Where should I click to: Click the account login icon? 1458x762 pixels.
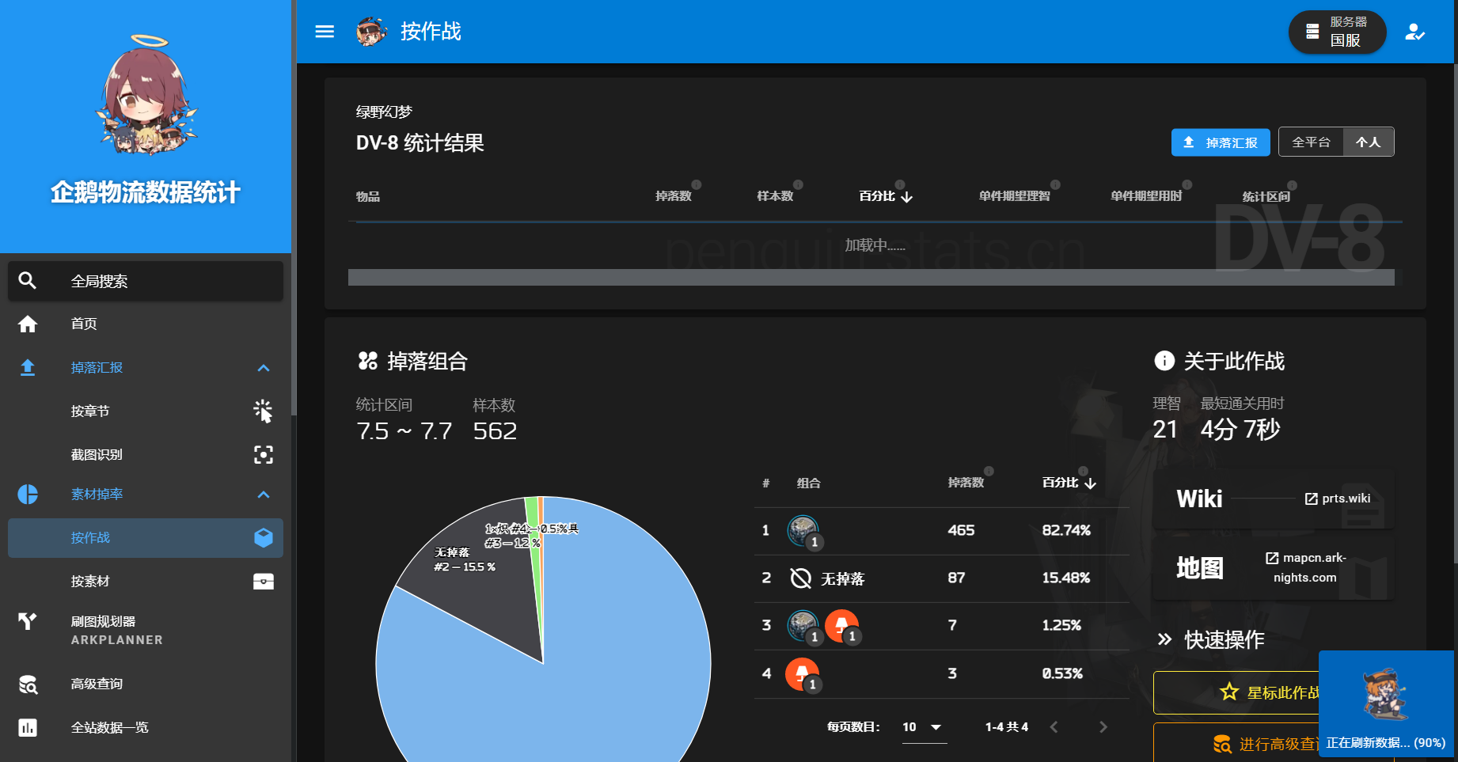1414,32
